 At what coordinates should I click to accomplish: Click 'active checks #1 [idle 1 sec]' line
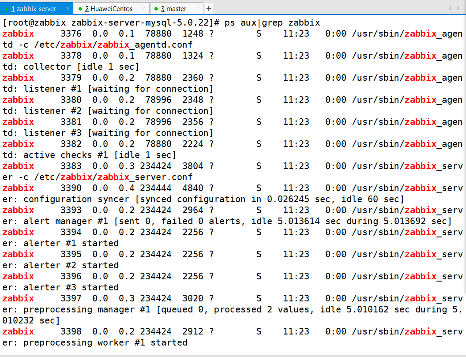coord(100,155)
